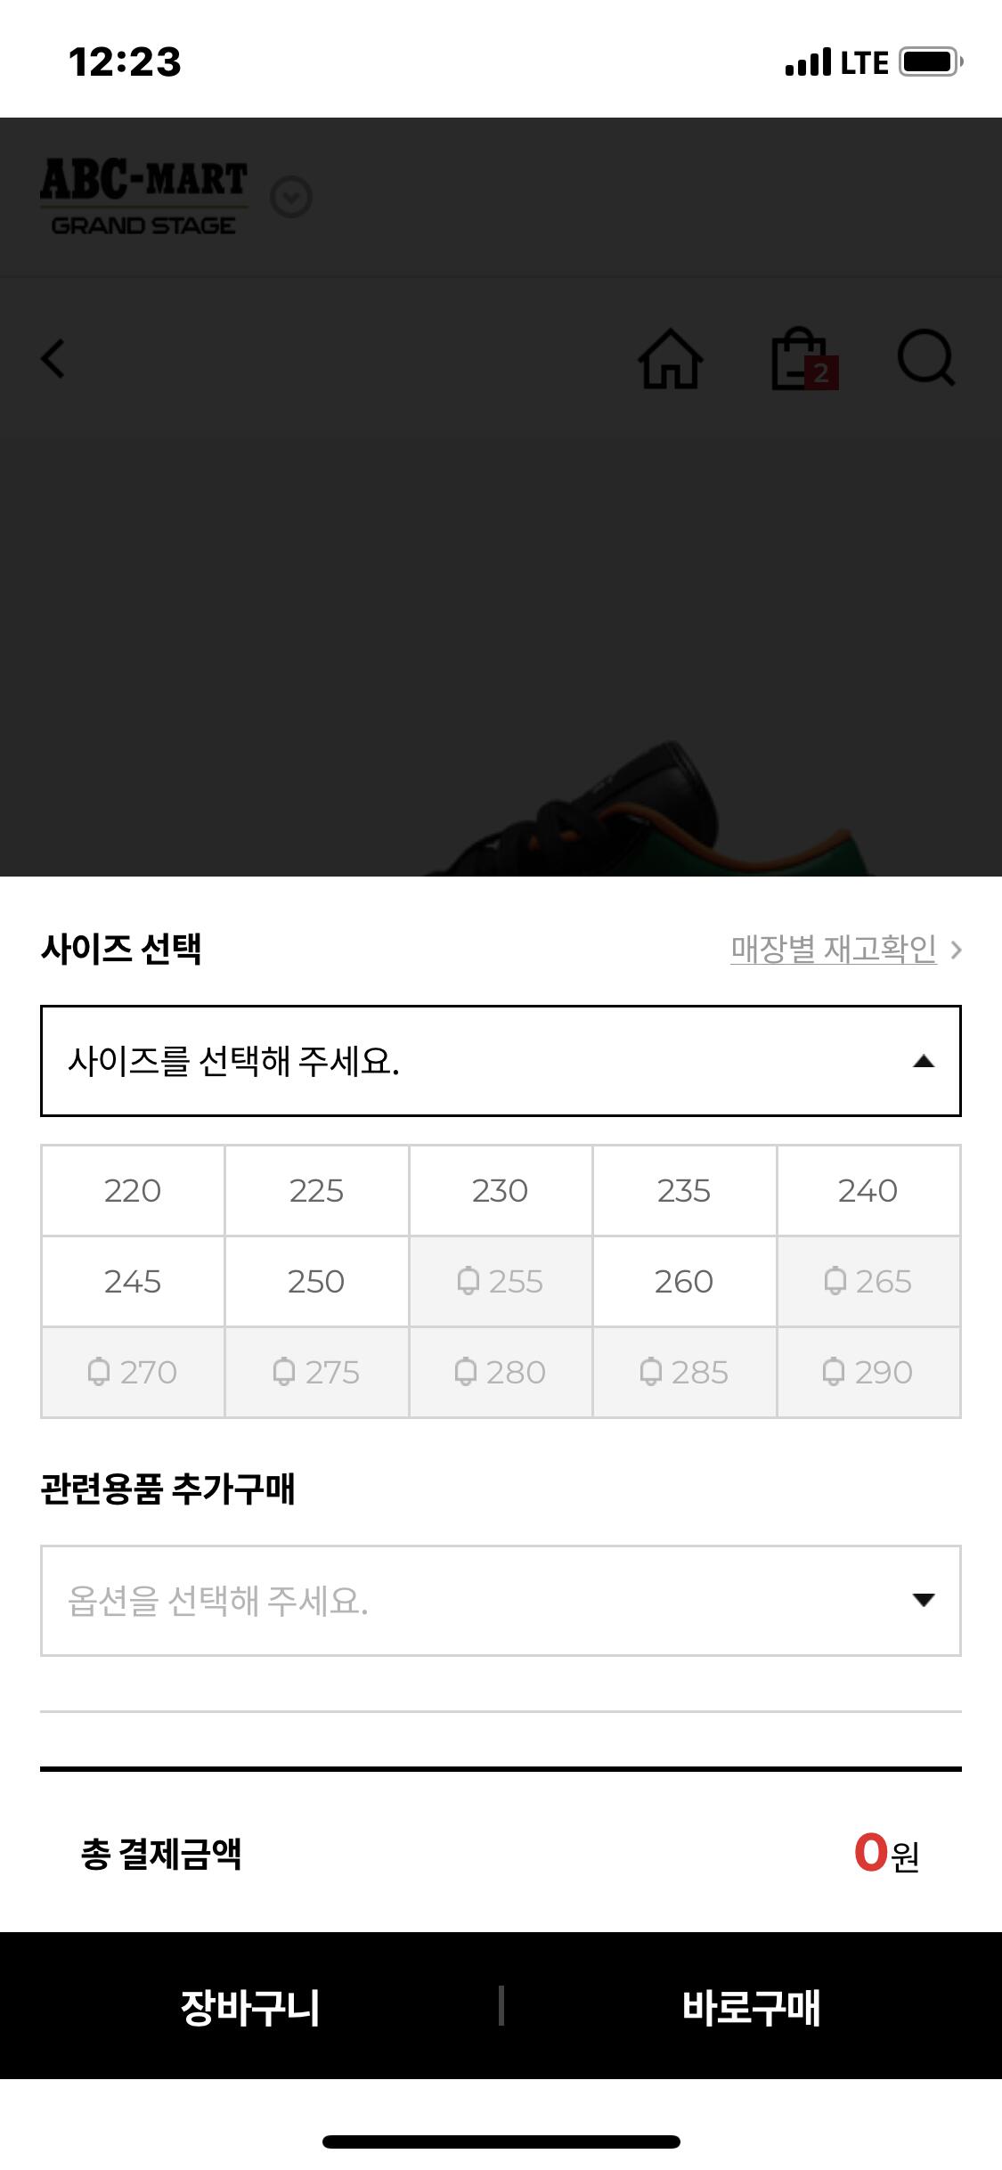The image size is (1002, 2170).
Task: Collapse the 사이즈를 선택해 주세요 dropdown
Action: [501, 1061]
